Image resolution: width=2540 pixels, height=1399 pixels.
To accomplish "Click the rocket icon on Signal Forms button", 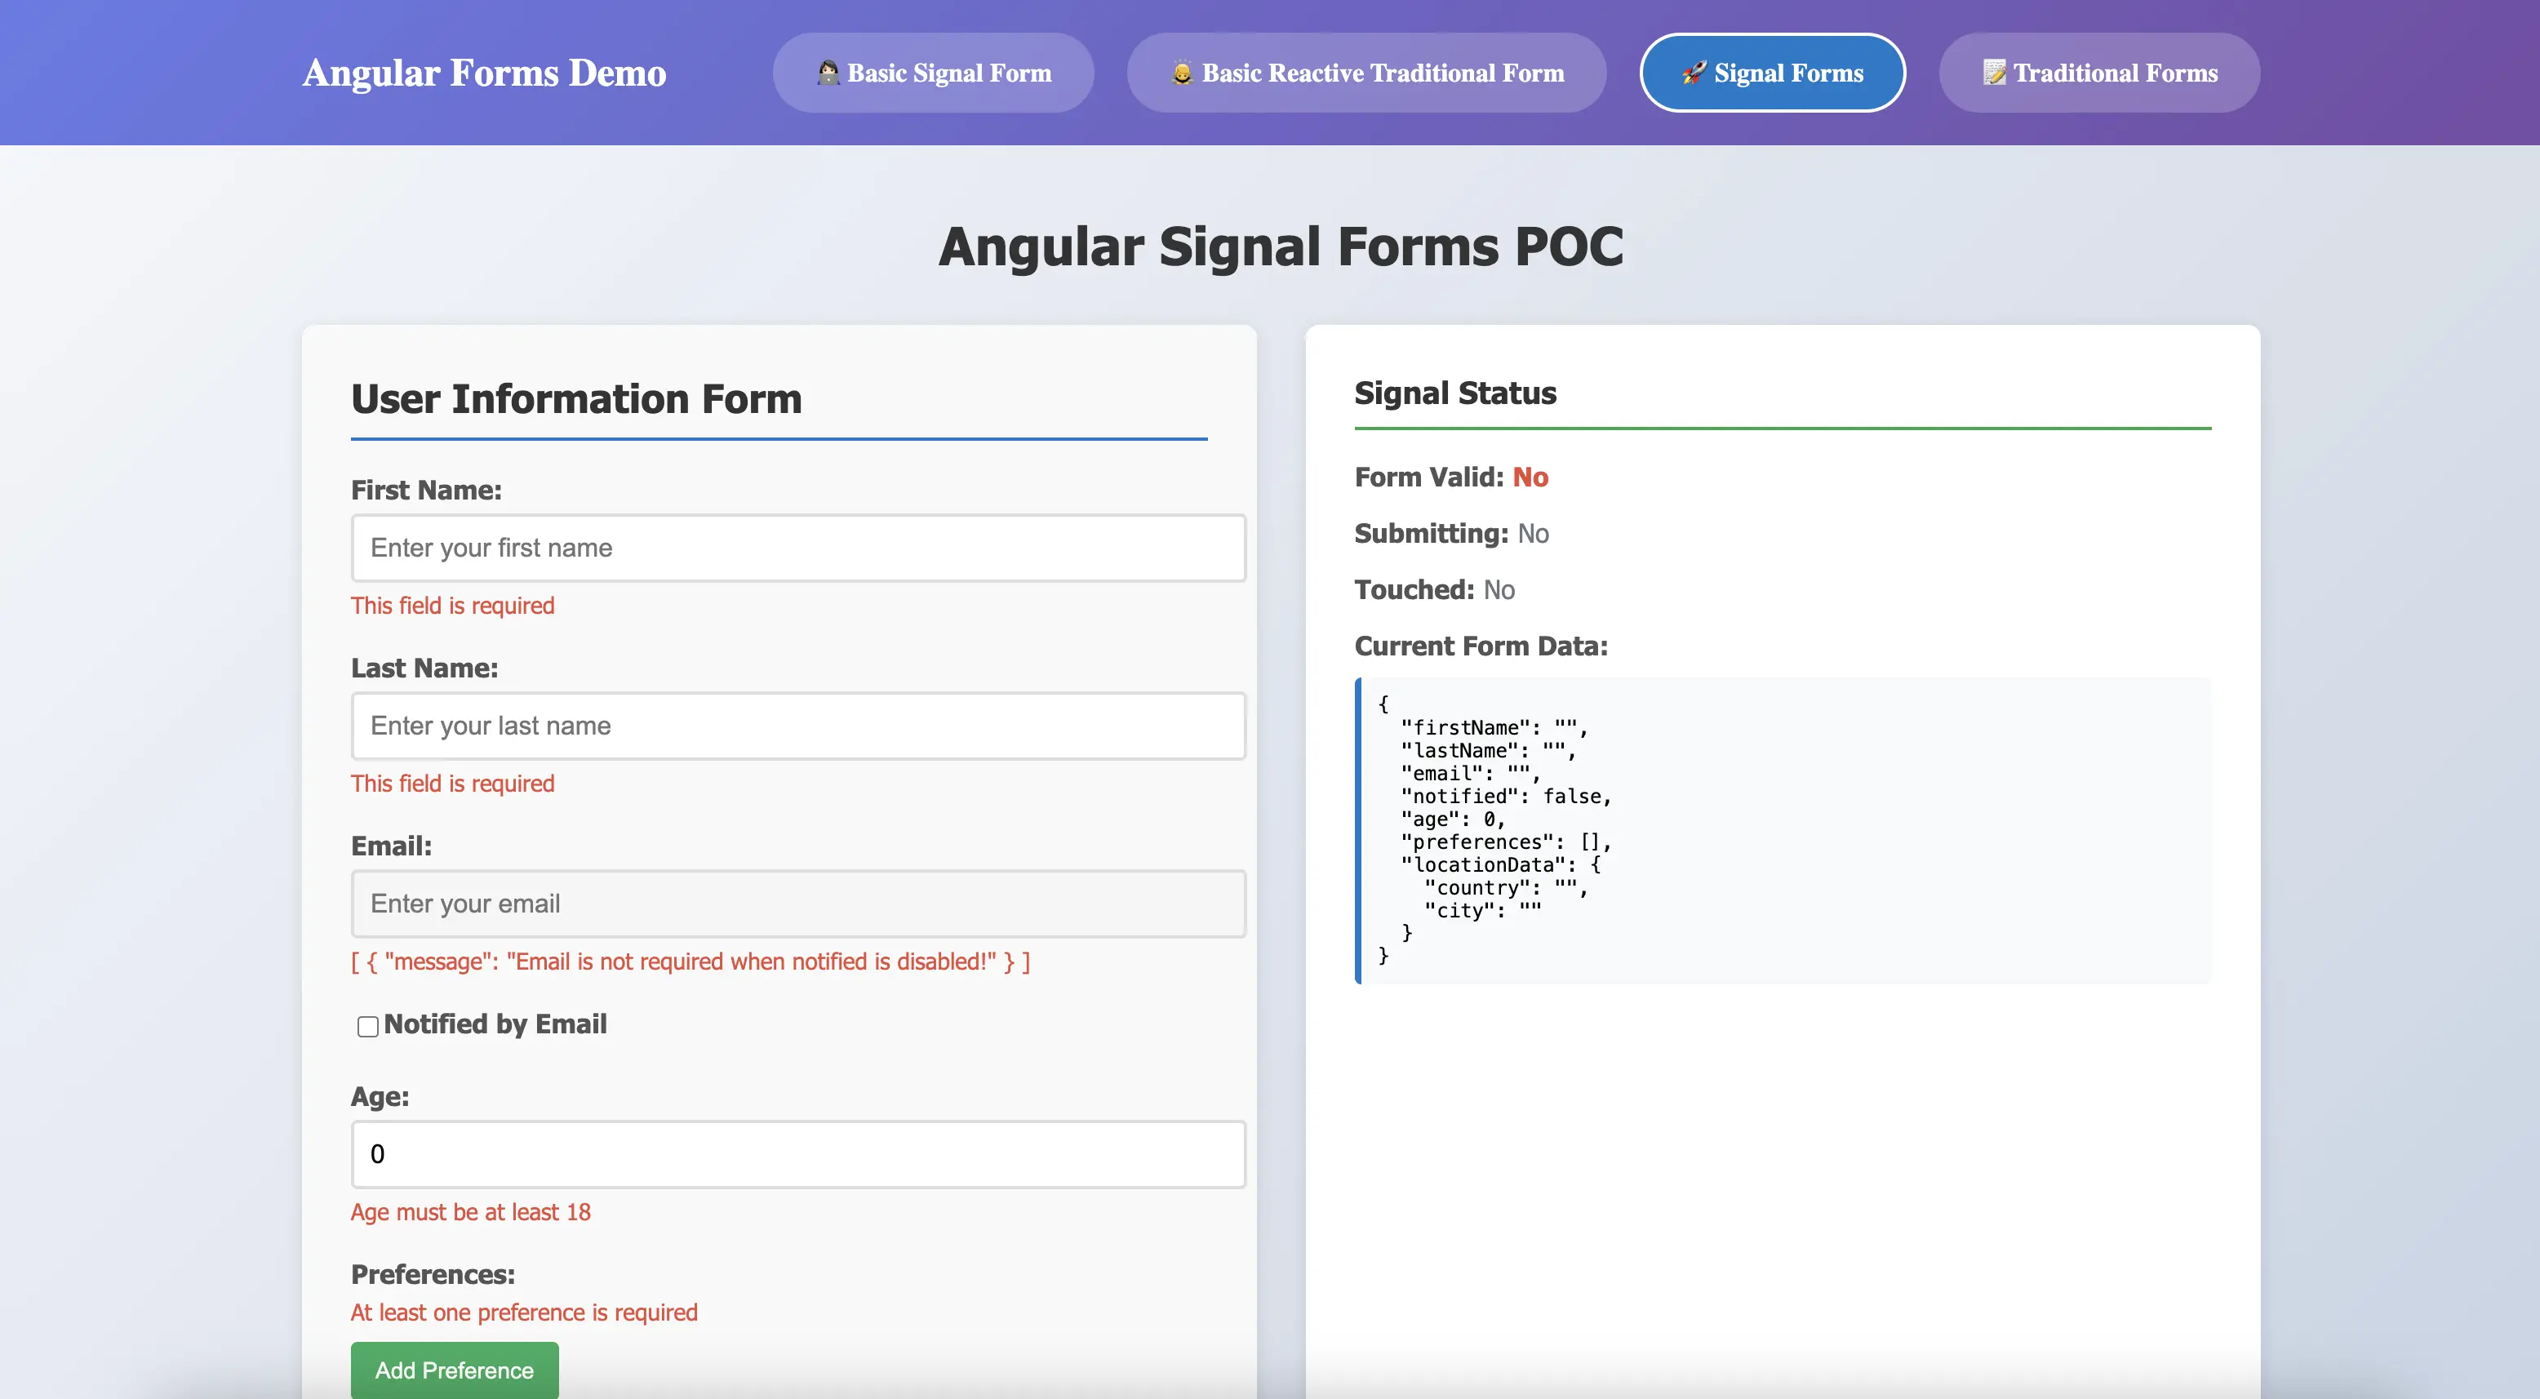I will click(1695, 72).
